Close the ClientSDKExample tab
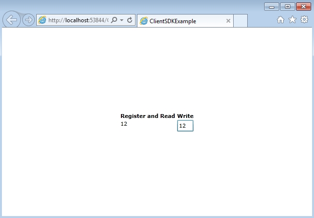This screenshot has height=218, width=314. [228, 21]
